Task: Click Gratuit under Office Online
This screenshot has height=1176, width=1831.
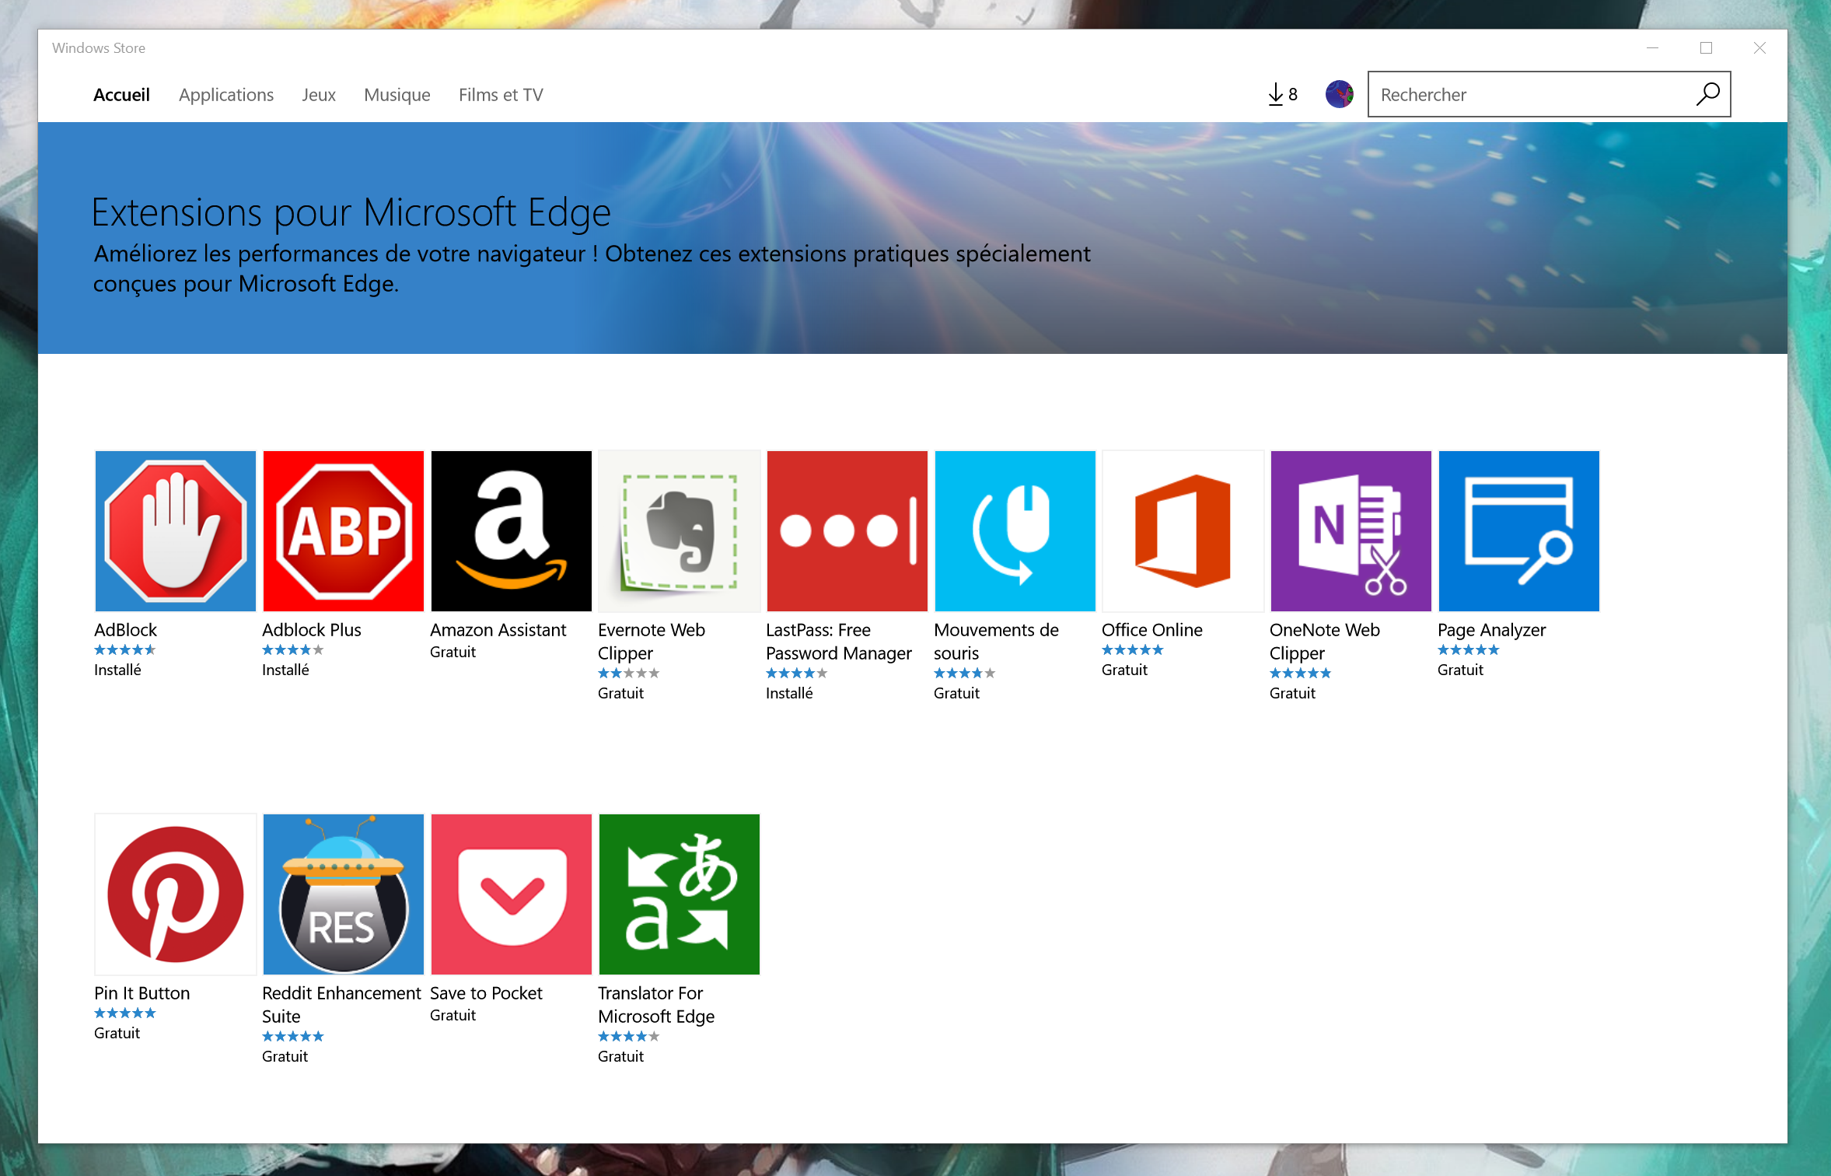Action: 1124,670
